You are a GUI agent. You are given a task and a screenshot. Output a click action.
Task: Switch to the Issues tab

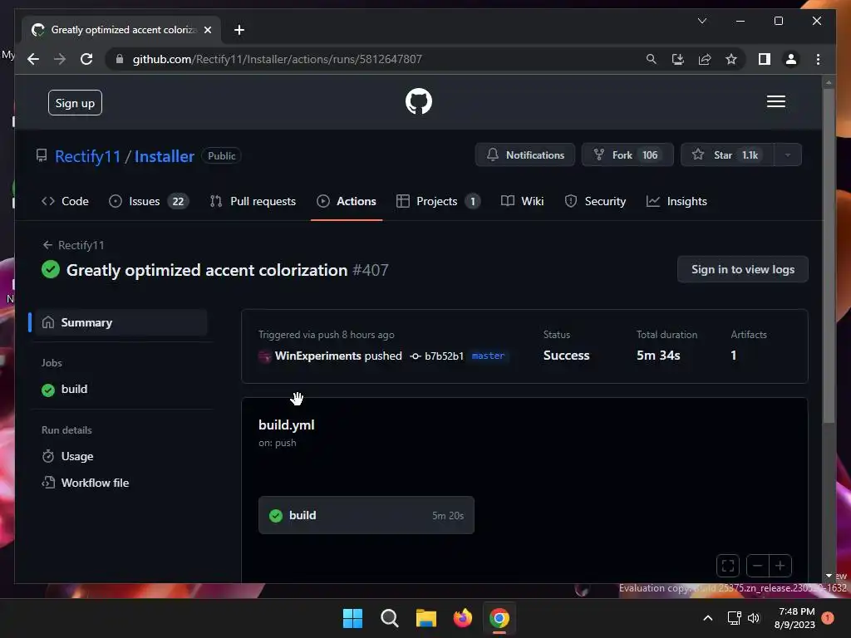pos(148,201)
